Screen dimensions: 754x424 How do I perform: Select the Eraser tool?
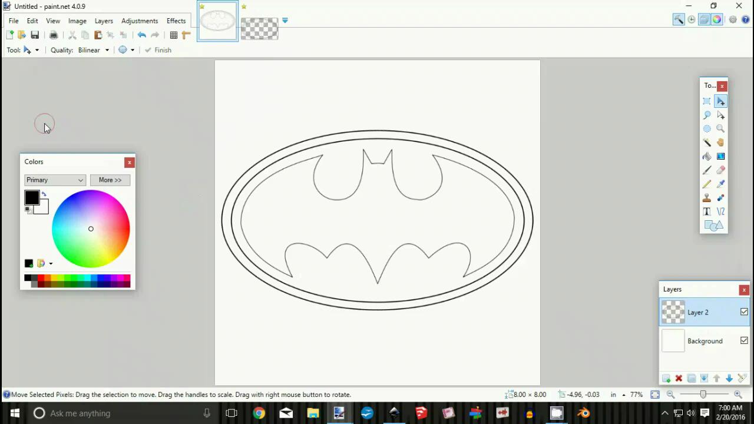pos(721,170)
